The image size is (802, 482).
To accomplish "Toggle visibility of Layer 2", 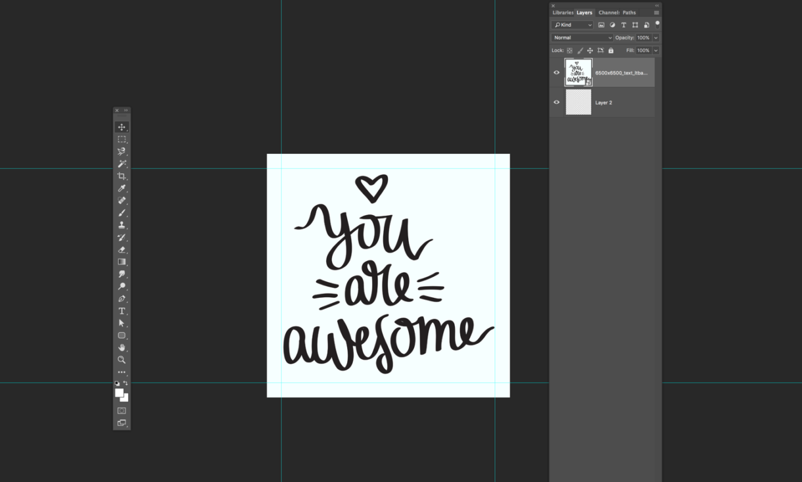I will pyautogui.click(x=557, y=103).
